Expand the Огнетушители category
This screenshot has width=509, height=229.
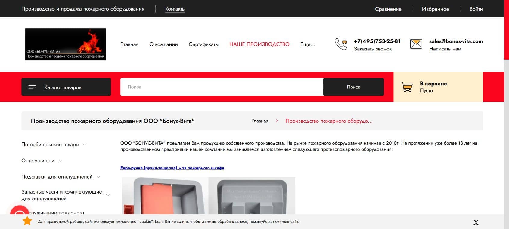point(60,161)
